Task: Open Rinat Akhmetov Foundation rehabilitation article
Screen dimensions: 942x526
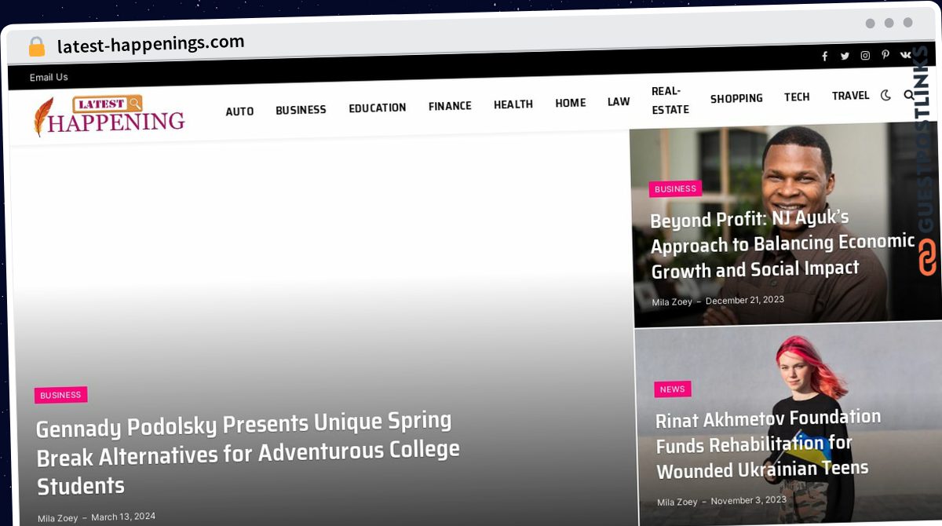Action: click(769, 444)
